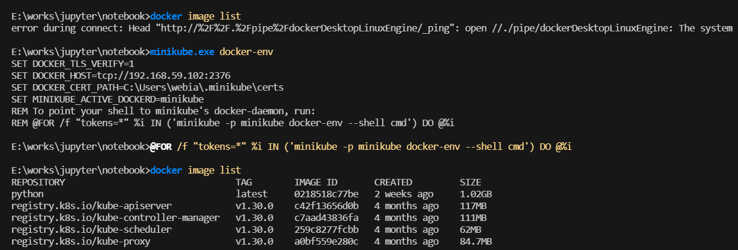Click '4 months ago' in kube-scheduler row
The height and width of the screenshot is (250, 738).
pos(406,229)
